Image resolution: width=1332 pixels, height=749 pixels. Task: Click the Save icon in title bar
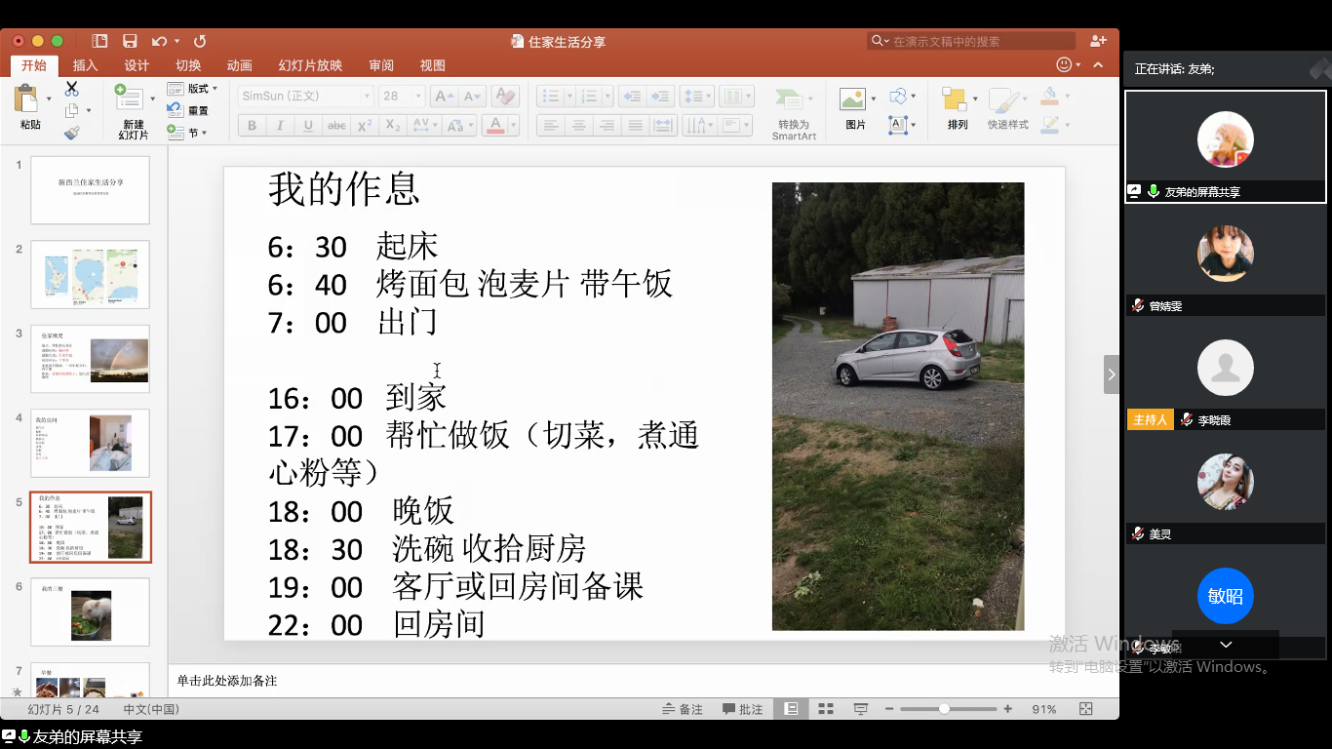point(130,41)
